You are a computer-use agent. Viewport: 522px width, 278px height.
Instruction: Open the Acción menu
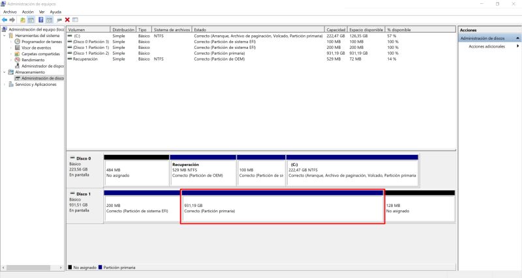click(x=27, y=12)
